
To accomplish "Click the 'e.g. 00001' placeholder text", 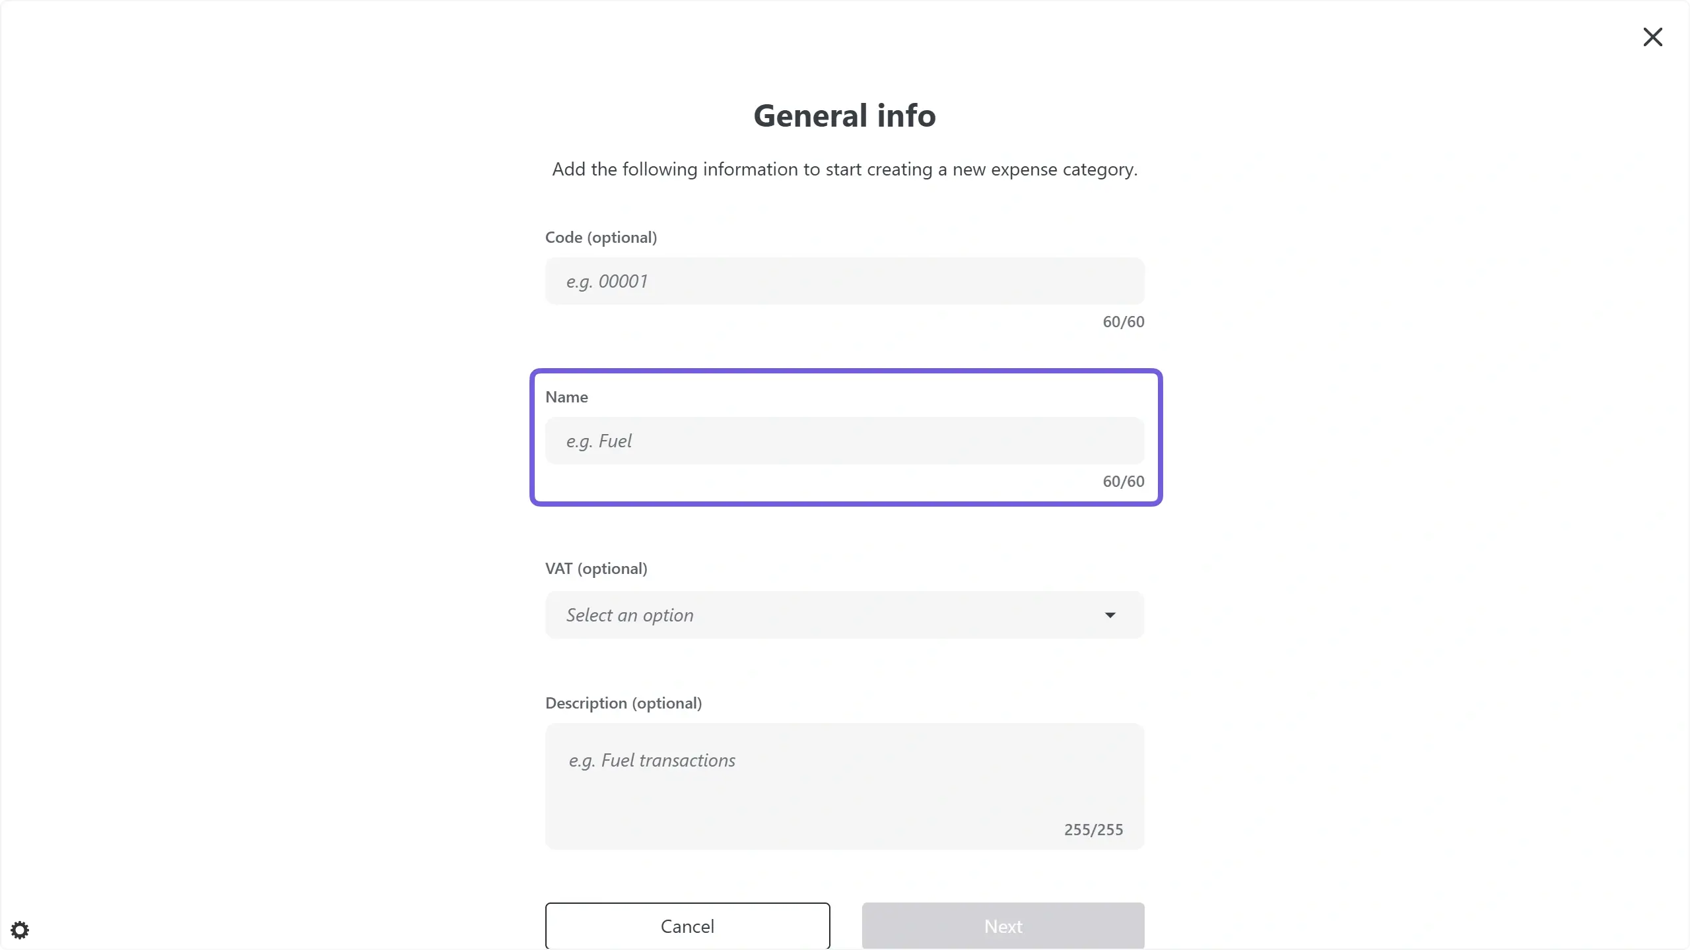I will tap(607, 282).
